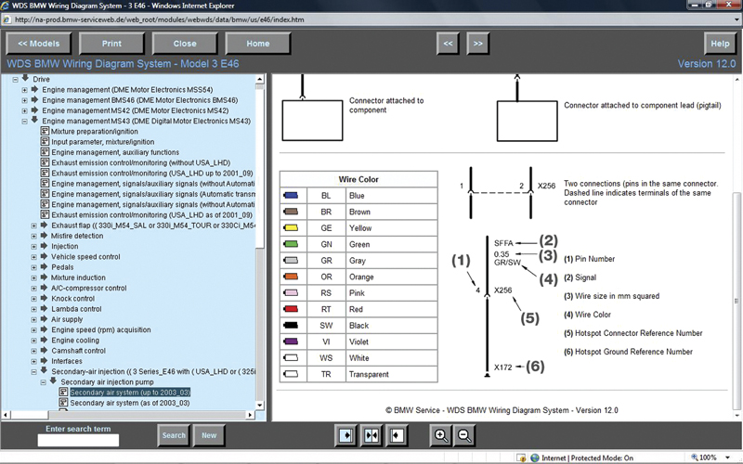This screenshot has height=464, width=743.
Task: Expand the Lambda control node
Action: (34, 309)
